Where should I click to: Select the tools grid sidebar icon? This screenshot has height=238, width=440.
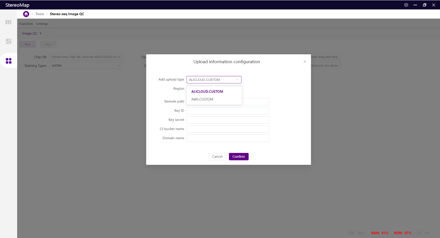[x=8, y=61]
